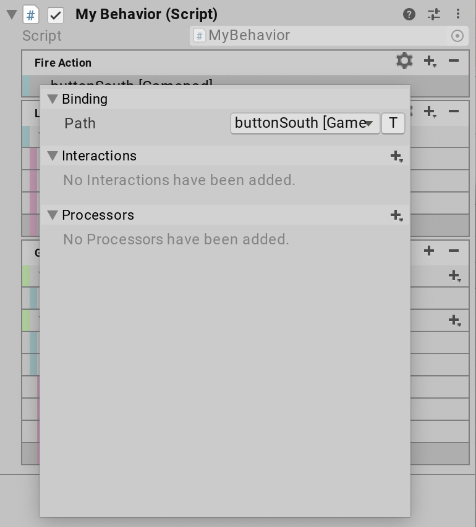Add a new Processor
The image size is (476, 527).
coord(396,215)
